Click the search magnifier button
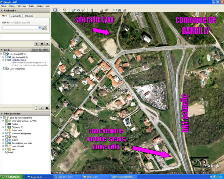The width and height of the screenshot is (224, 179). pyautogui.click(x=44, y=28)
